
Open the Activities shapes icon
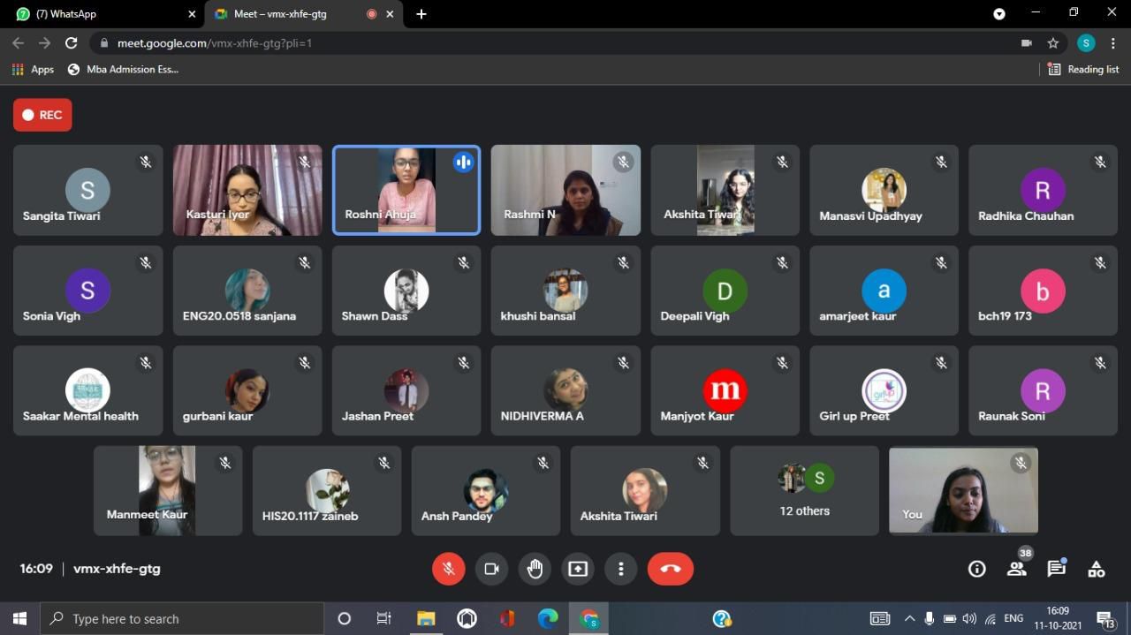click(x=1097, y=570)
